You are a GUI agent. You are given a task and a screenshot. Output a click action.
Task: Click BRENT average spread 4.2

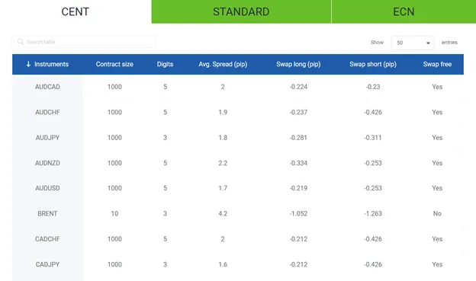pos(223,214)
